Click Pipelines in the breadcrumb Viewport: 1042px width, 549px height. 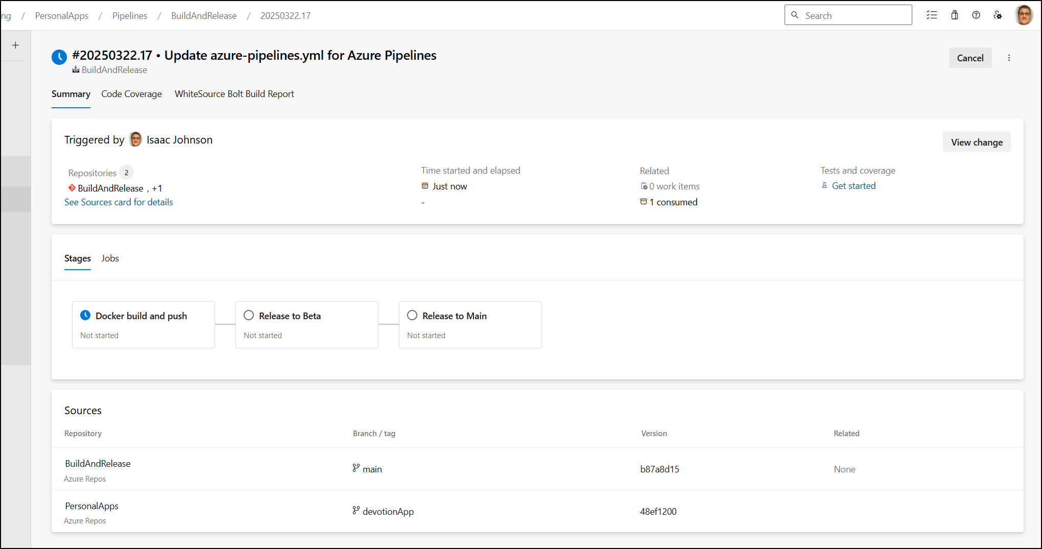click(x=130, y=16)
